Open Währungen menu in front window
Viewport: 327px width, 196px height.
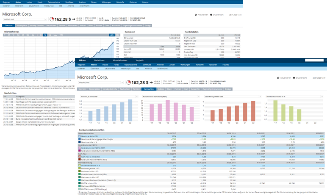[x=185, y=65]
